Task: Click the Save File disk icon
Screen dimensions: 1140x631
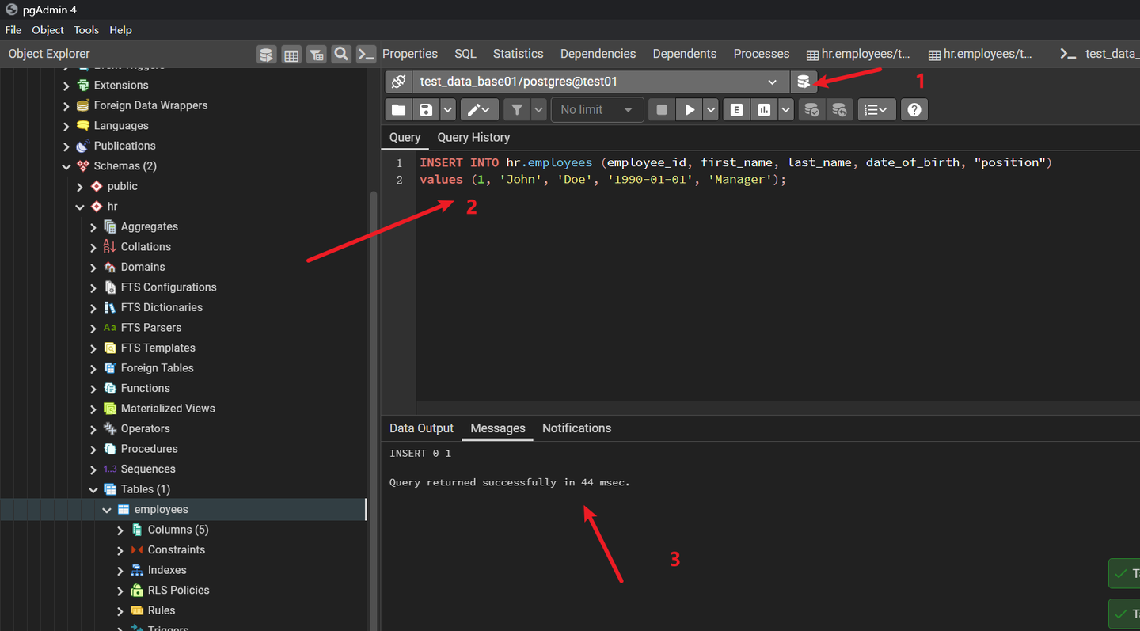Action: (x=426, y=110)
